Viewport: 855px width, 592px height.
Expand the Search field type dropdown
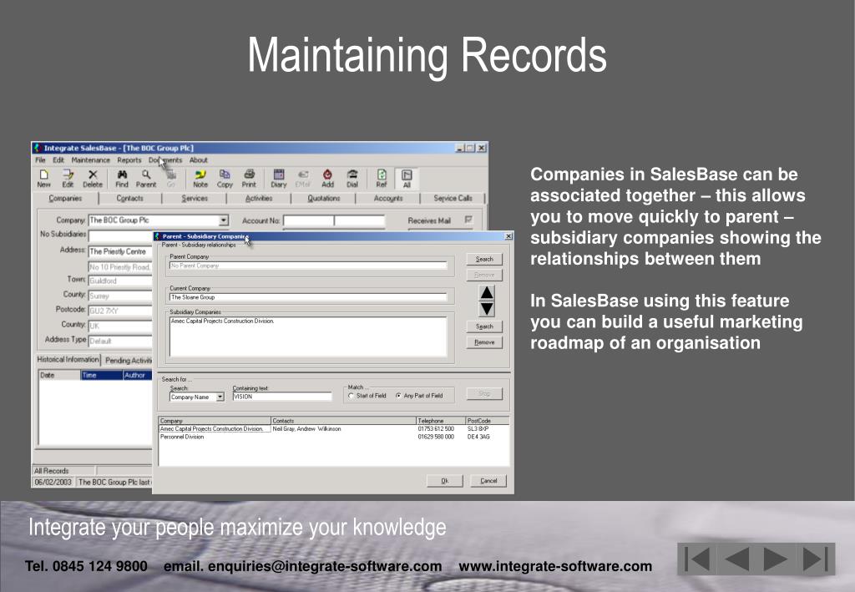point(220,397)
